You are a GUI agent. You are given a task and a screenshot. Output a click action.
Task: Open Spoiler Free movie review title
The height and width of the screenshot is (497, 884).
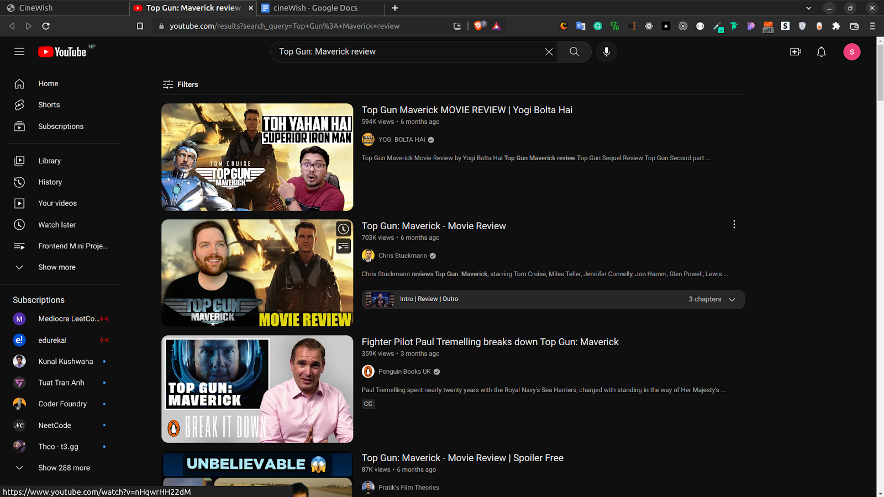click(462, 458)
